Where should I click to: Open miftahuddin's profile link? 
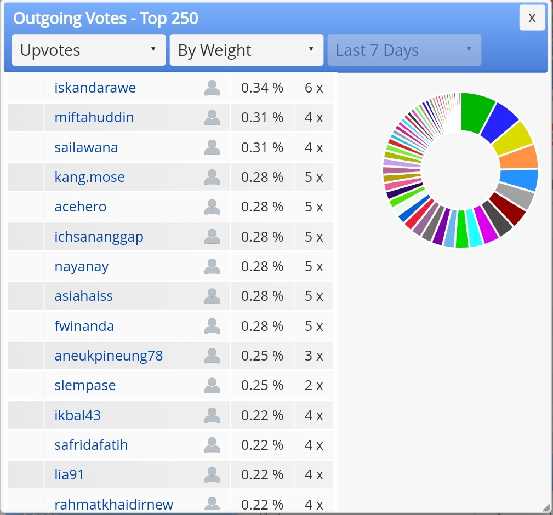[94, 117]
